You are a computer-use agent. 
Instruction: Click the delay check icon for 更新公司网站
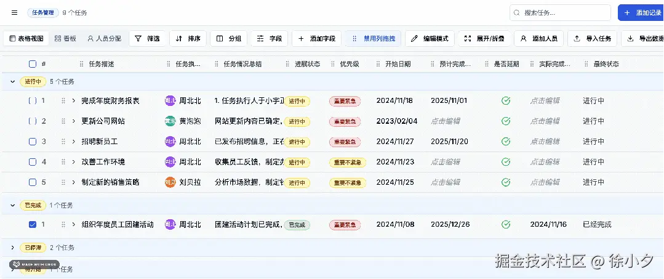click(506, 121)
